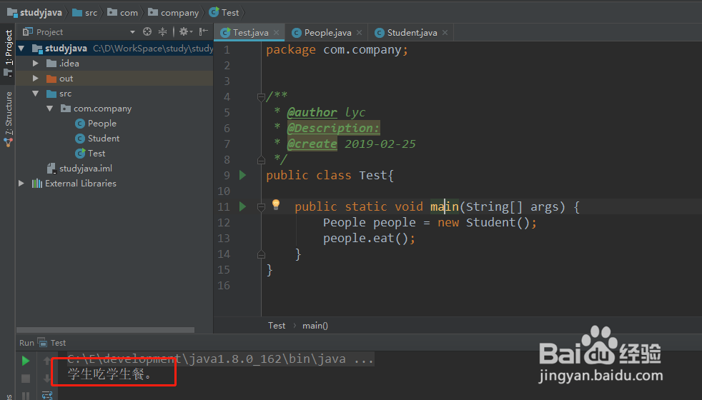Hide the Project panel with the hide arrow icon

click(x=204, y=31)
